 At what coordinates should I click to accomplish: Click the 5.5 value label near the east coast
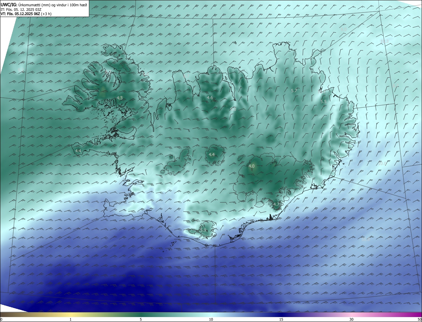point(323,102)
